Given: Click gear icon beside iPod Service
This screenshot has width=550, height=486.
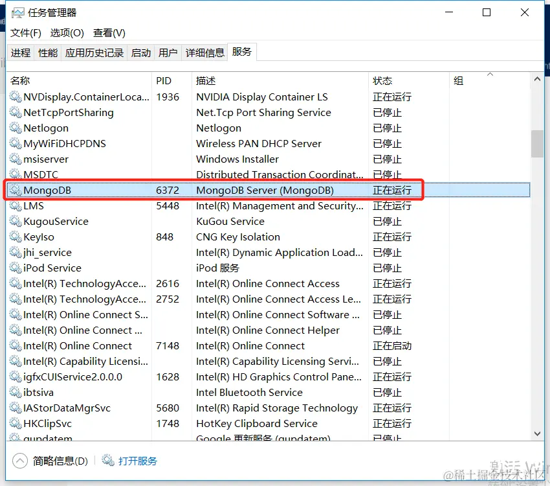Looking at the screenshot, I should (x=16, y=268).
